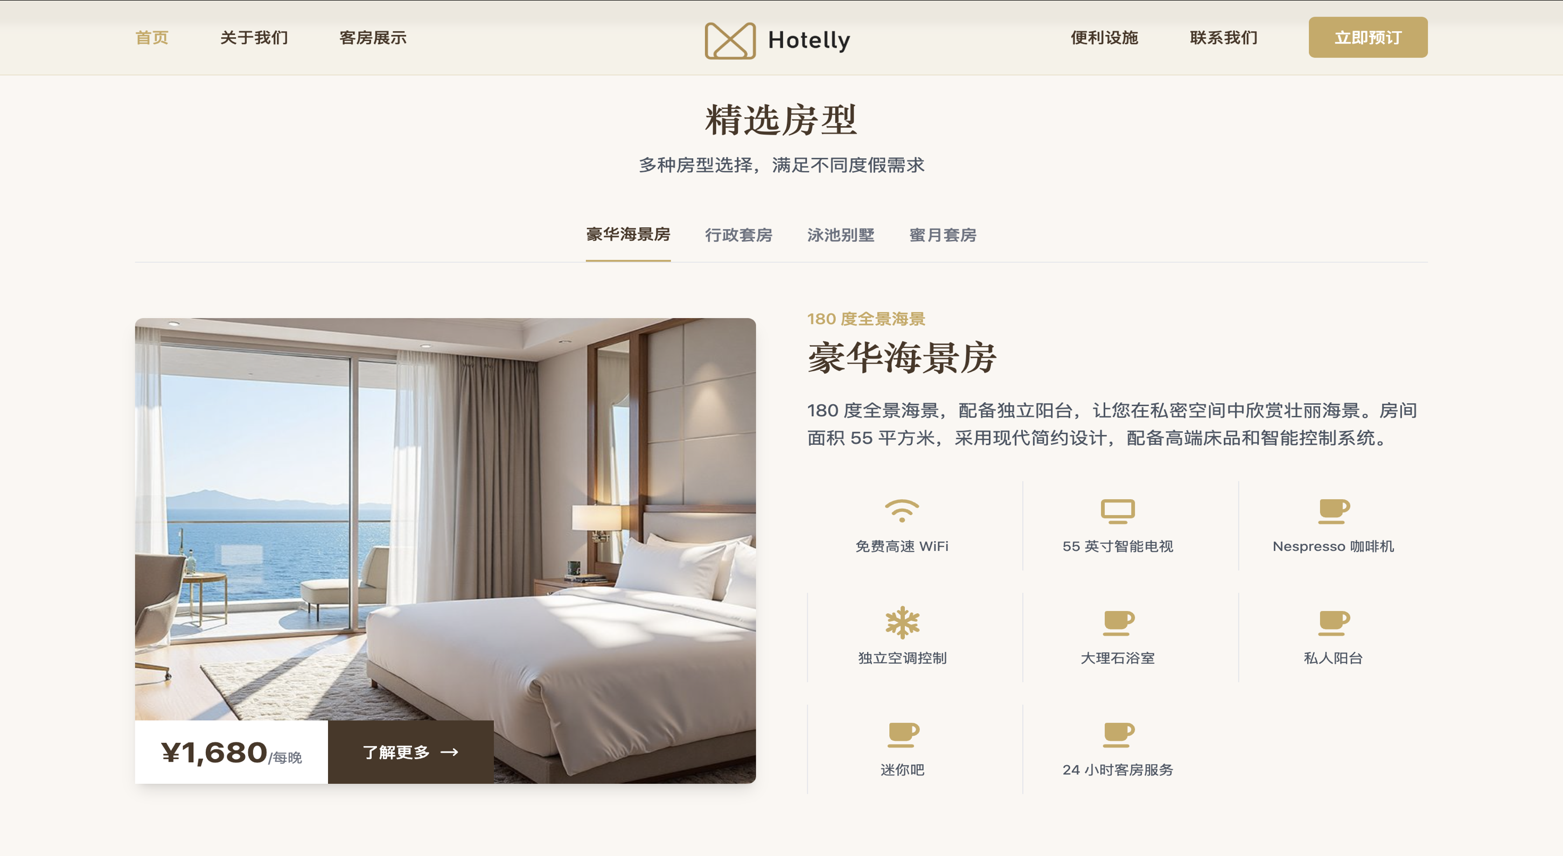The image size is (1563, 856).
Task: Click the icon above 迷你吧
Action: [902, 734]
